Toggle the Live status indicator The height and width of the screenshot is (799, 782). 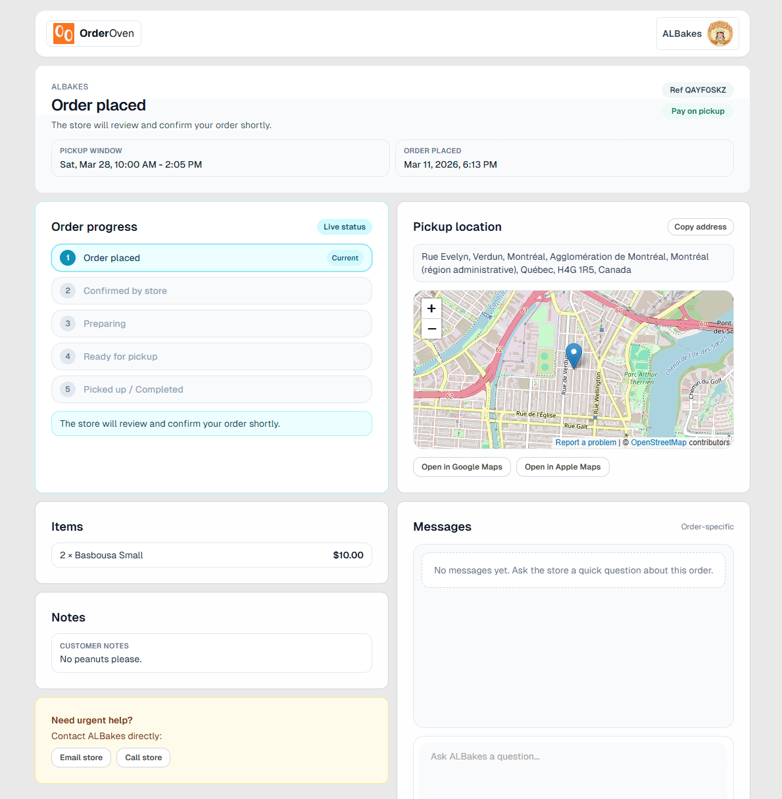pyautogui.click(x=344, y=226)
